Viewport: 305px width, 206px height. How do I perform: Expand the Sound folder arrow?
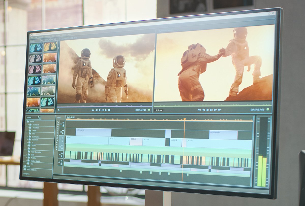click(27, 146)
